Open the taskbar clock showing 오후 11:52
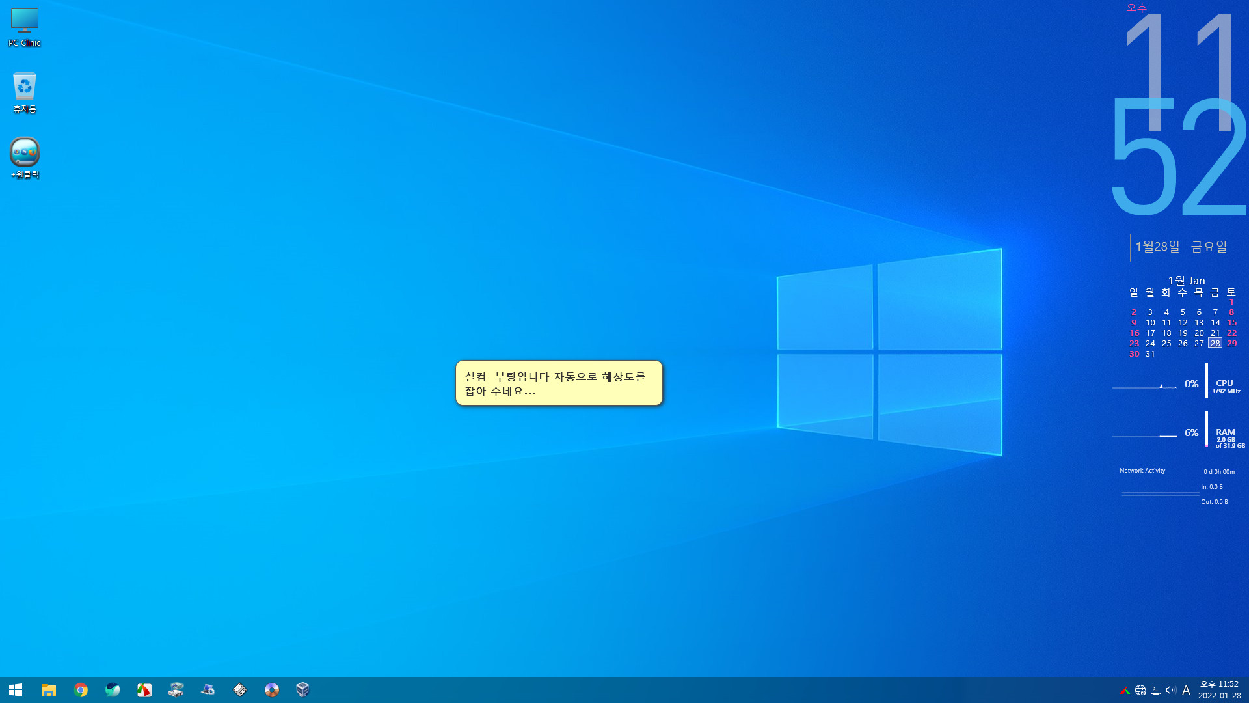 pyautogui.click(x=1219, y=690)
